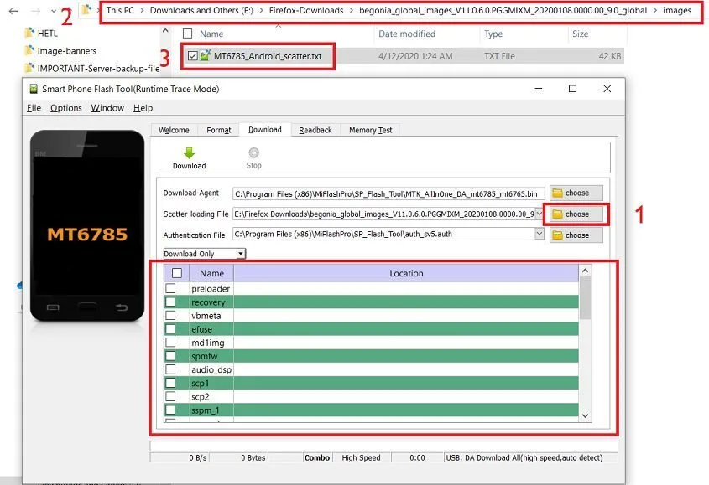Open the Authentication File path dropdown arrow
This screenshot has height=485, width=709.
pos(540,235)
